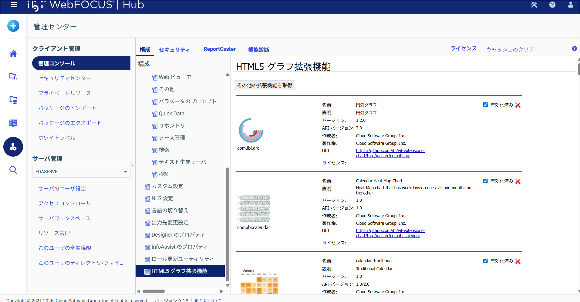
Task: Click その他の拡張機能を取得 button
Action: (264, 85)
